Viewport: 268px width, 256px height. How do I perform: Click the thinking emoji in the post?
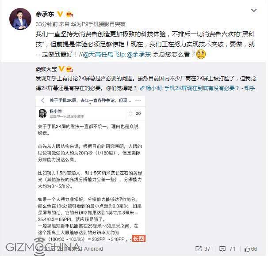201,54
